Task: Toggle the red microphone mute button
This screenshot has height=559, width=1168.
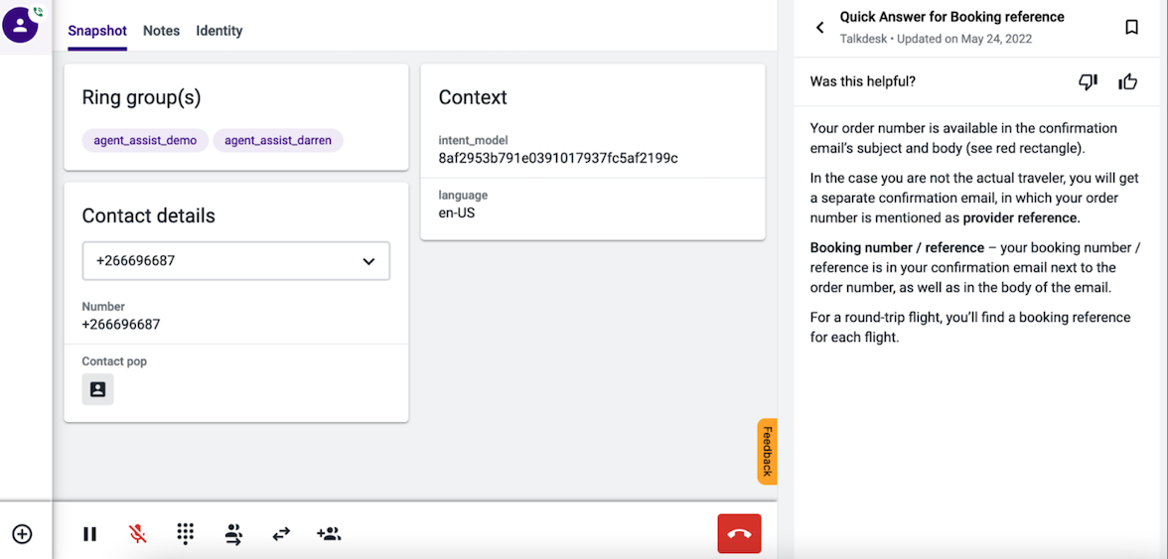Action: click(137, 534)
